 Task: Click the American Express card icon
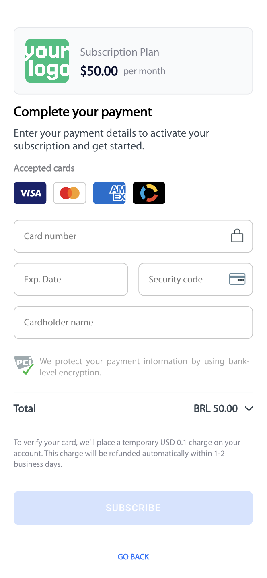(109, 193)
